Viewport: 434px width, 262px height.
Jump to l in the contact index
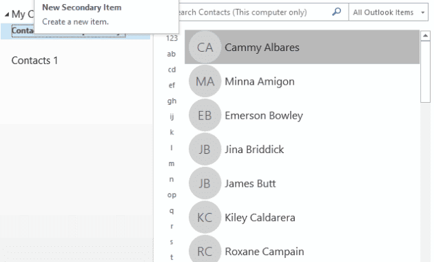(172, 148)
